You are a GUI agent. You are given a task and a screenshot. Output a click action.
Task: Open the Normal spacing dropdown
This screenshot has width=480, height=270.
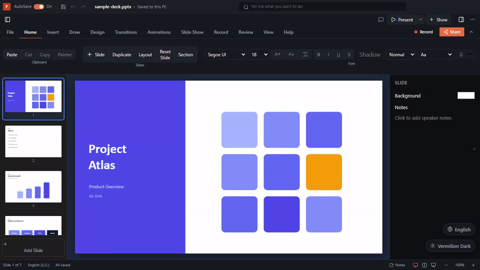point(400,54)
